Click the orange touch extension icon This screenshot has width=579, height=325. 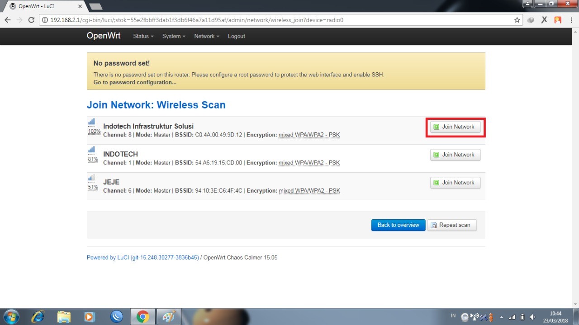tap(558, 20)
